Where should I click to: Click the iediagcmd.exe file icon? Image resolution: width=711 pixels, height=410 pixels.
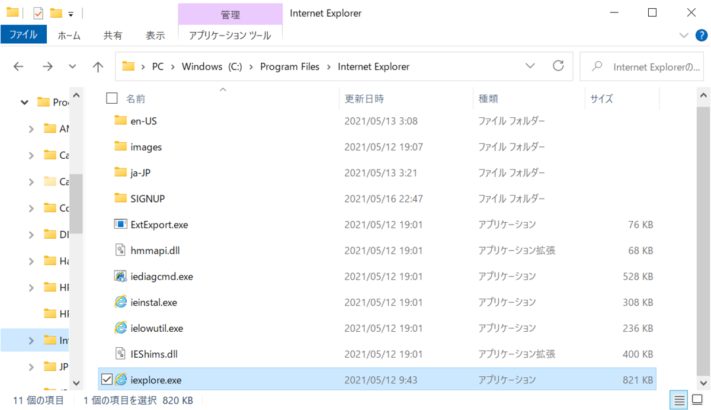120,276
